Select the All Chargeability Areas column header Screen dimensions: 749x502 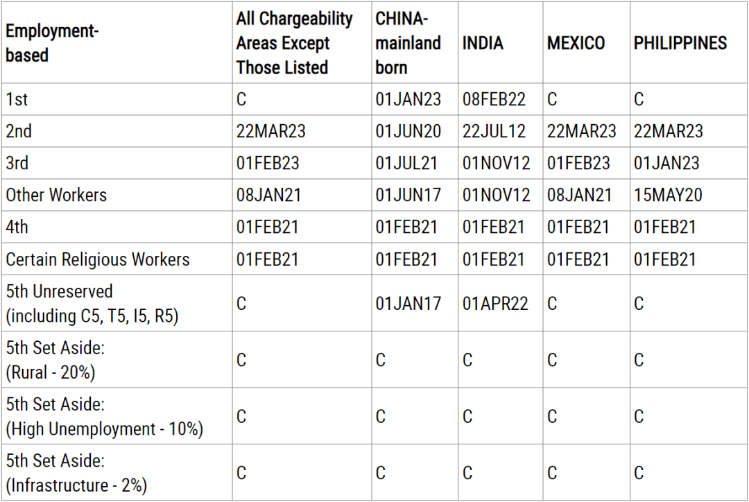[x=294, y=43]
